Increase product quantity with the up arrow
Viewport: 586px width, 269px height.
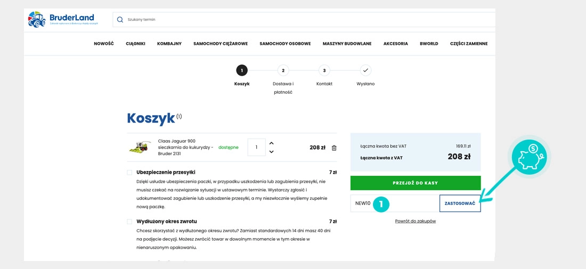coord(272,143)
